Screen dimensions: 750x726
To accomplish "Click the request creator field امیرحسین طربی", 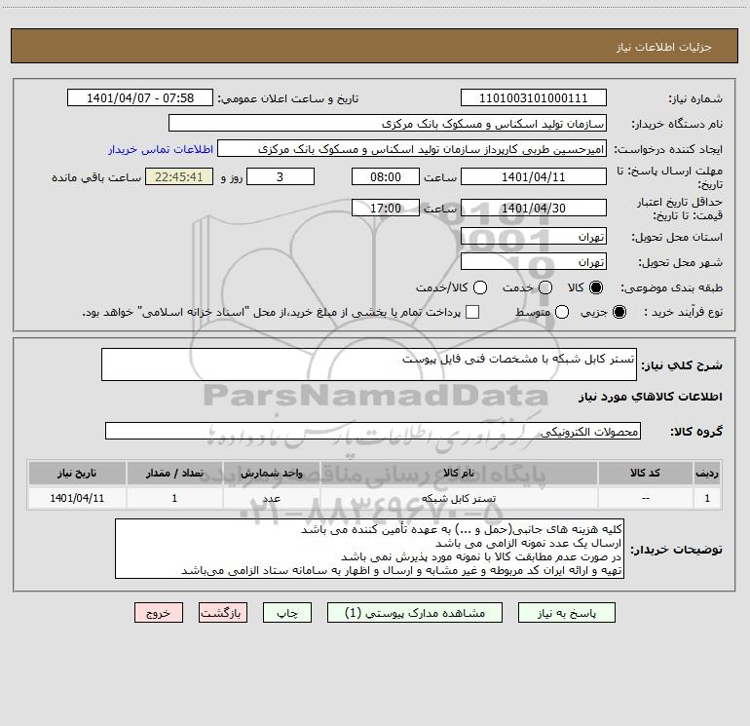I will tap(412, 148).
